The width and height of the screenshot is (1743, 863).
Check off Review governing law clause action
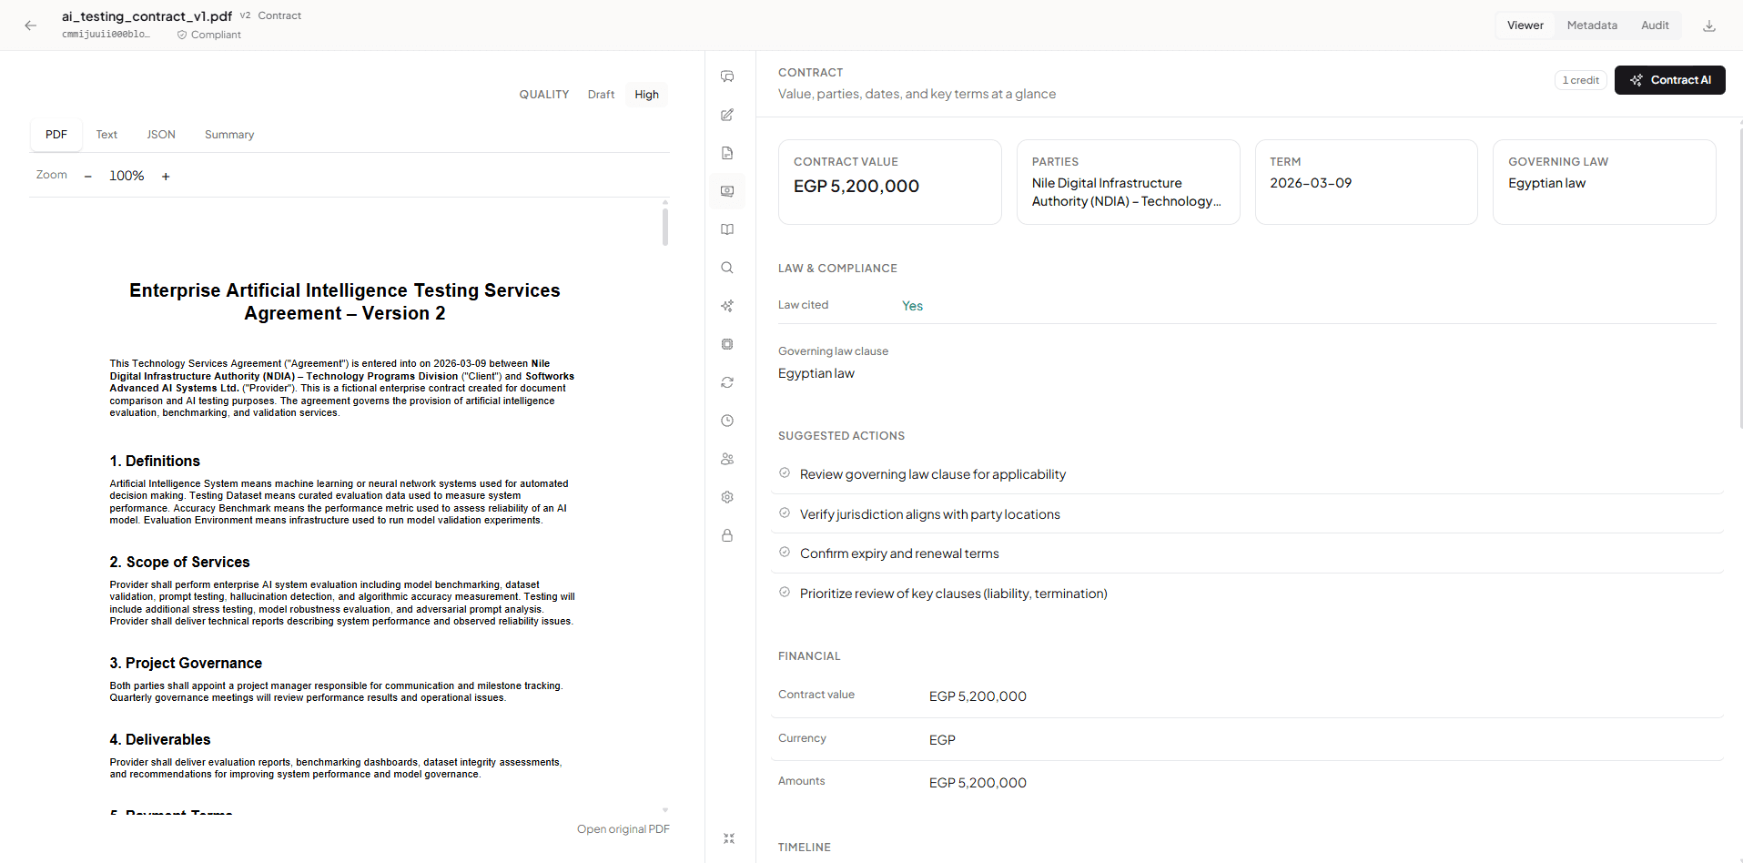click(785, 472)
